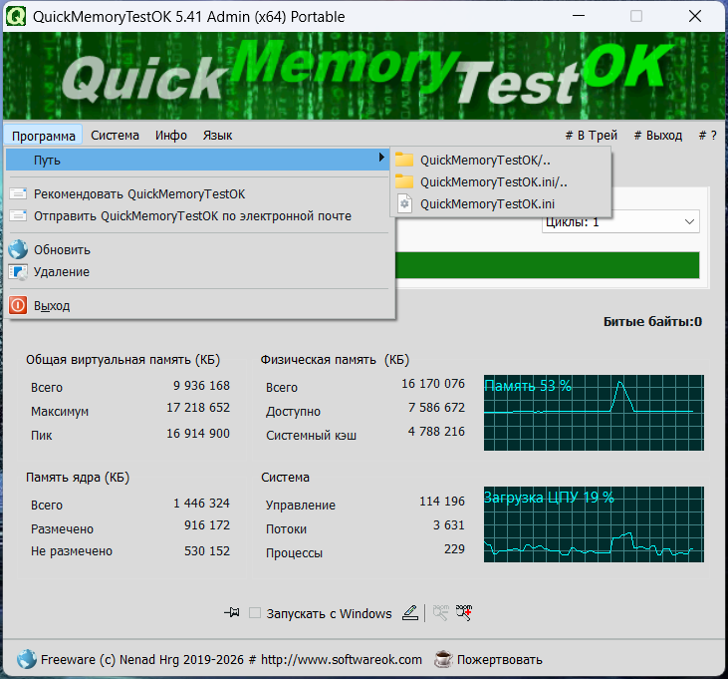This screenshot has height=679, width=728.
Task: Click the envelope icon next to Рекомендовать
Action: coord(18,193)
